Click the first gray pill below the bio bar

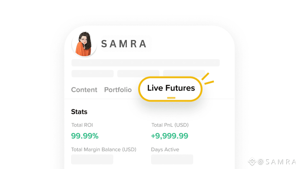coord(92,73)
